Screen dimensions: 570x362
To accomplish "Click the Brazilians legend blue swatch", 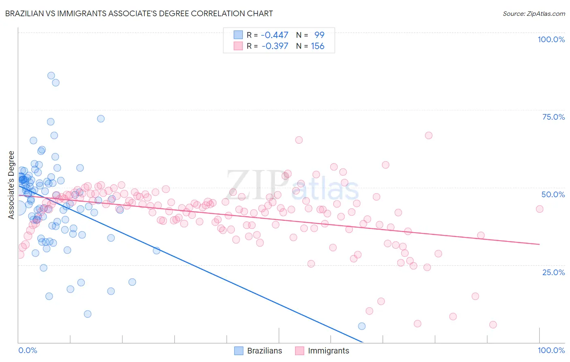I will [239, 351].
